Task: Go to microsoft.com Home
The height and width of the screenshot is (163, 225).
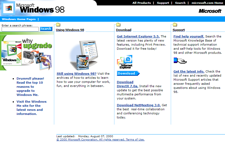Action: click(207, 3)
